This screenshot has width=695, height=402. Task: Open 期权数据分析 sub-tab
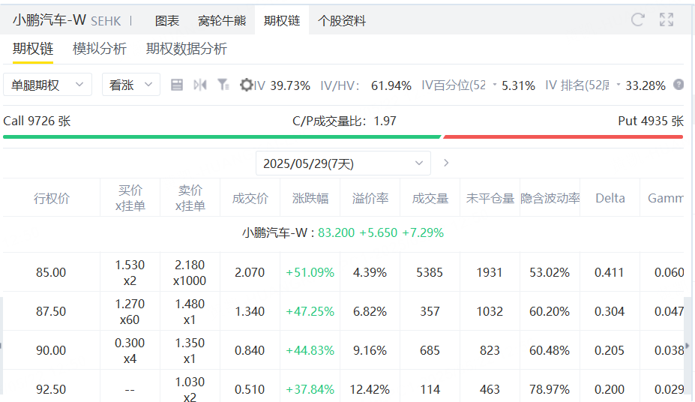(187, 49)
